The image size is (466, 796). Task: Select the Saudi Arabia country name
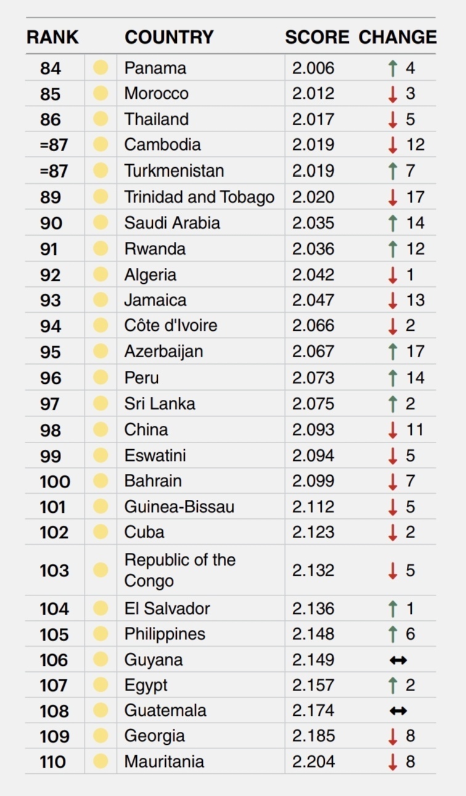click(172, 223)
